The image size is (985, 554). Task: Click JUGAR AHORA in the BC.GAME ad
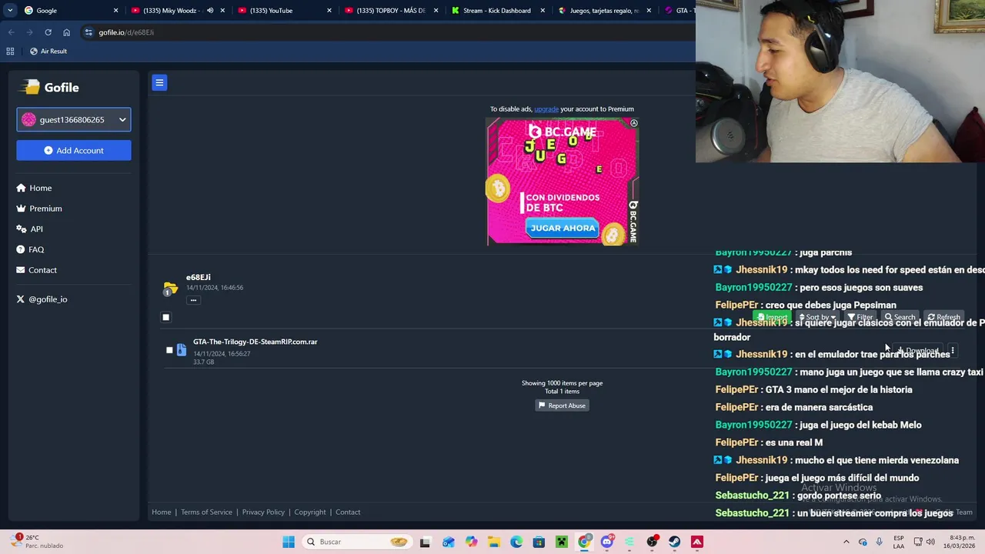tap(563, 228)
